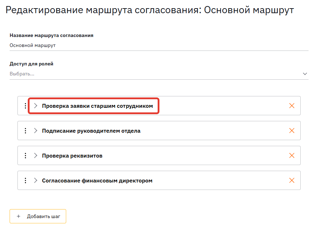Open the 'Доступ для ролей' dropdown arrow

click(305, 74)
